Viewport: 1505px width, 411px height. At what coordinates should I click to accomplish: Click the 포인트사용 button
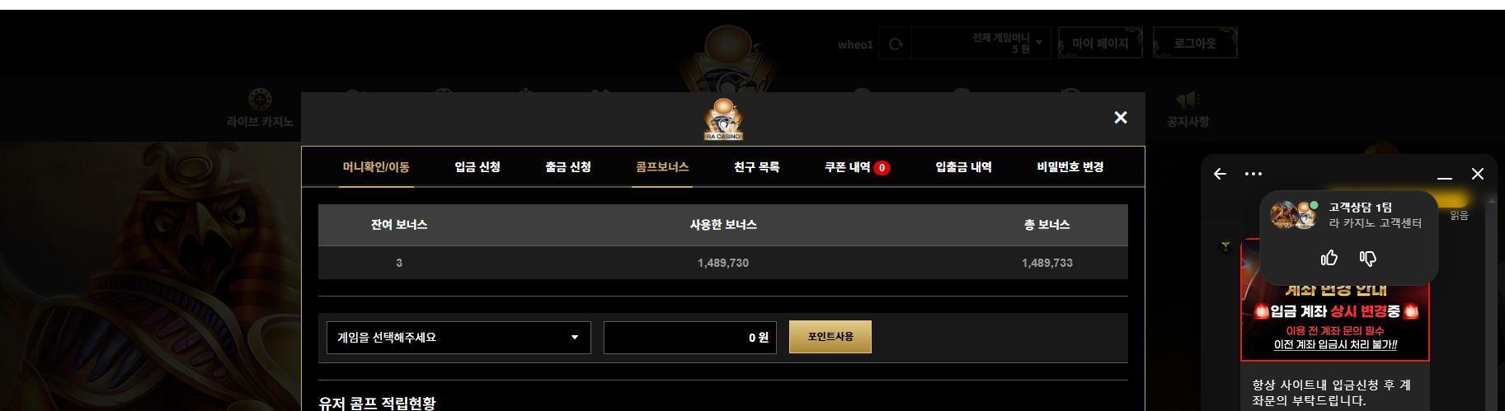point(830,337)
